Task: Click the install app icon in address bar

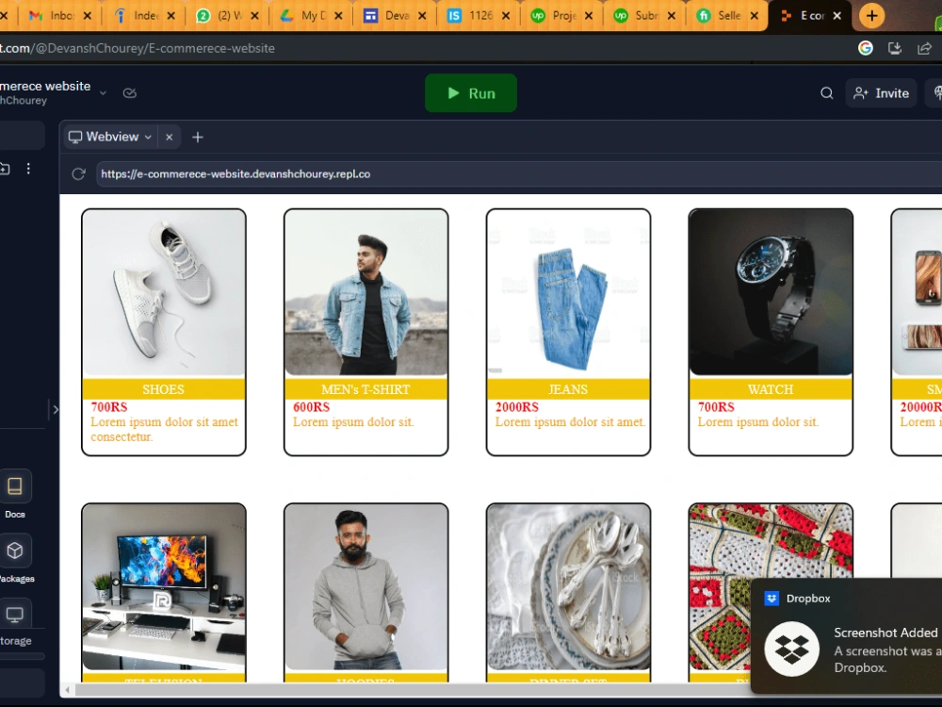Action: [x=895, y=48]
